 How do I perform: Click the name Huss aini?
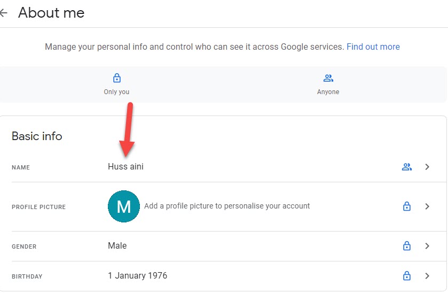[125, 167]
